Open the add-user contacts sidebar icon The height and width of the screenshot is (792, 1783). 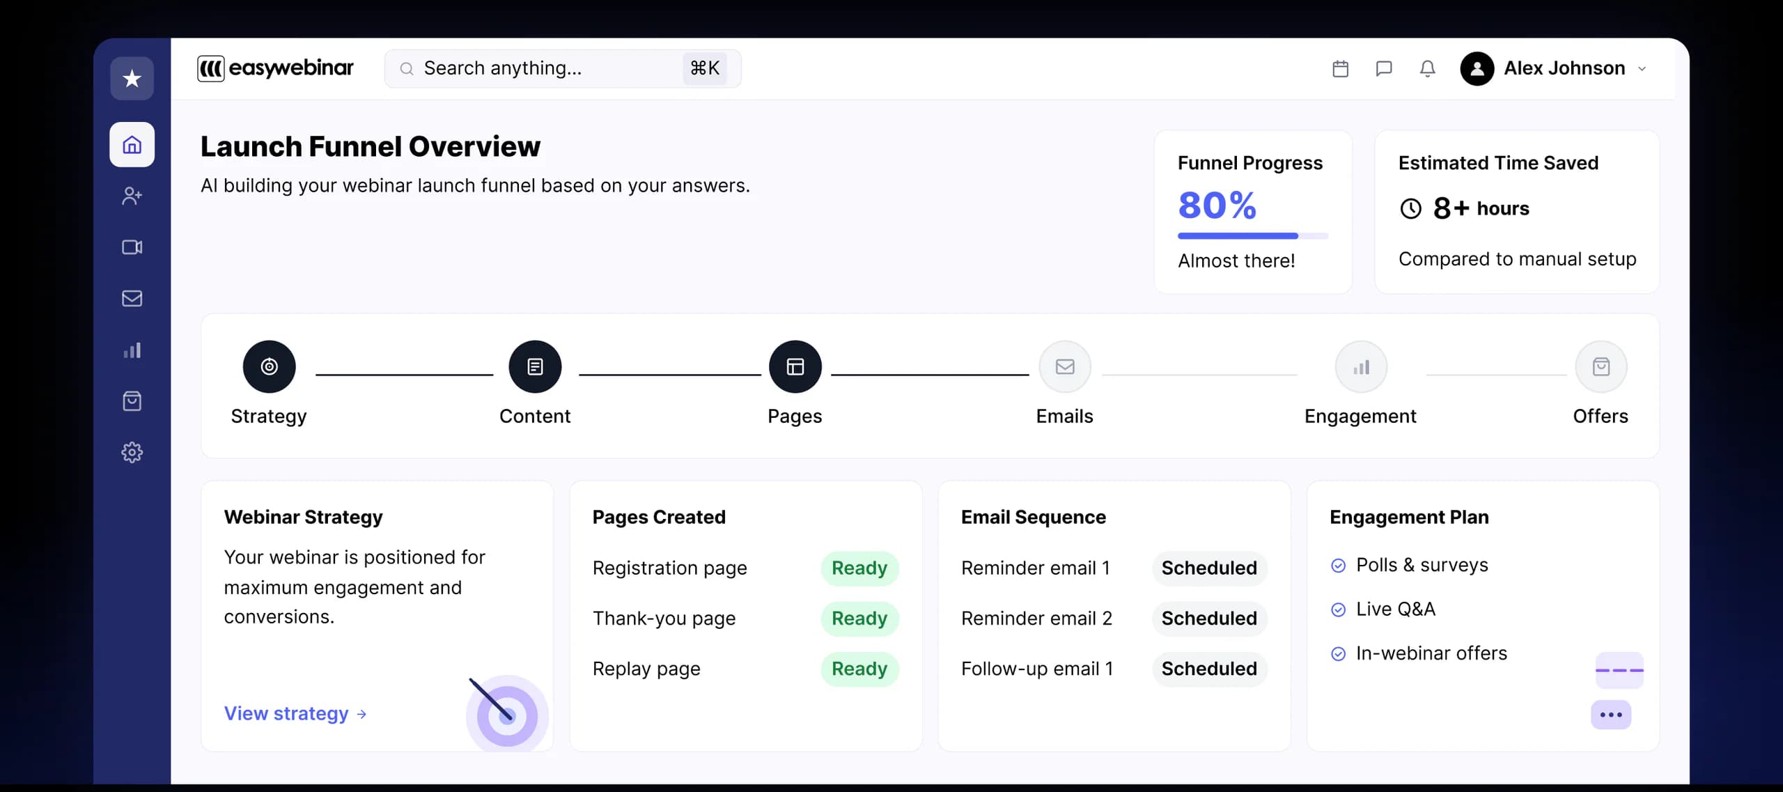tap(132, 196)
